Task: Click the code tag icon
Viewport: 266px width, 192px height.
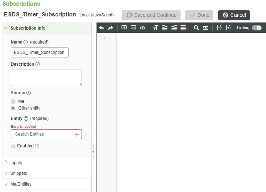Action: (x=142, y=28)
